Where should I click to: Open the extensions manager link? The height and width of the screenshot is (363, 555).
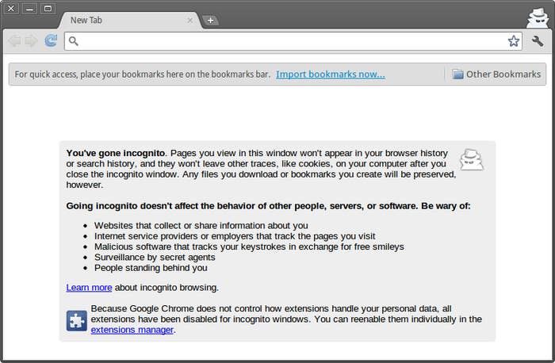pos(132,330)
